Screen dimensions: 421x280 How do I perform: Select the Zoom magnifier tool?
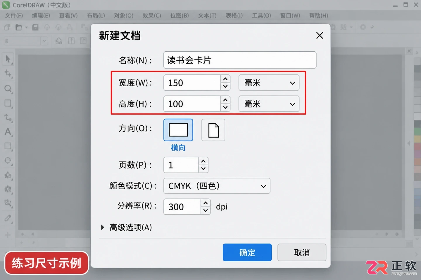tap(8, 89)
